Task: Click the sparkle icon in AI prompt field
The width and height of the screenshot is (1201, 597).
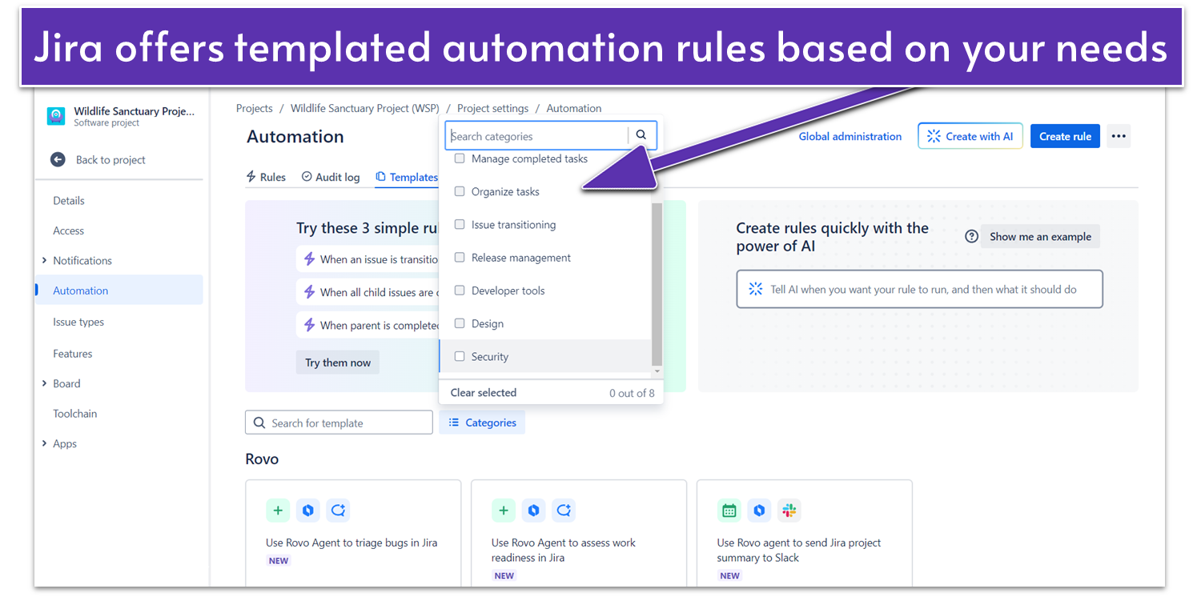Action: 755,289
